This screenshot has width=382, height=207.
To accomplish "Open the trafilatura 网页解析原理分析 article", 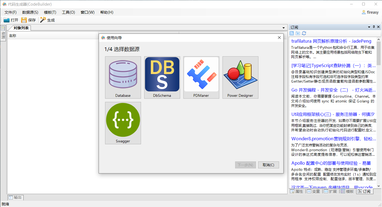I will click(x=331, y=41).
